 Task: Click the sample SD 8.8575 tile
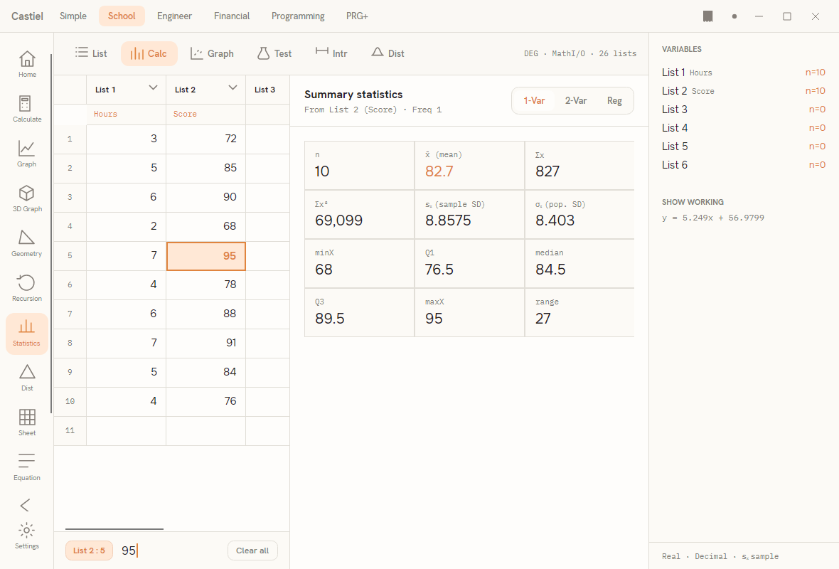pyautogui.click(x=469, y=215)
